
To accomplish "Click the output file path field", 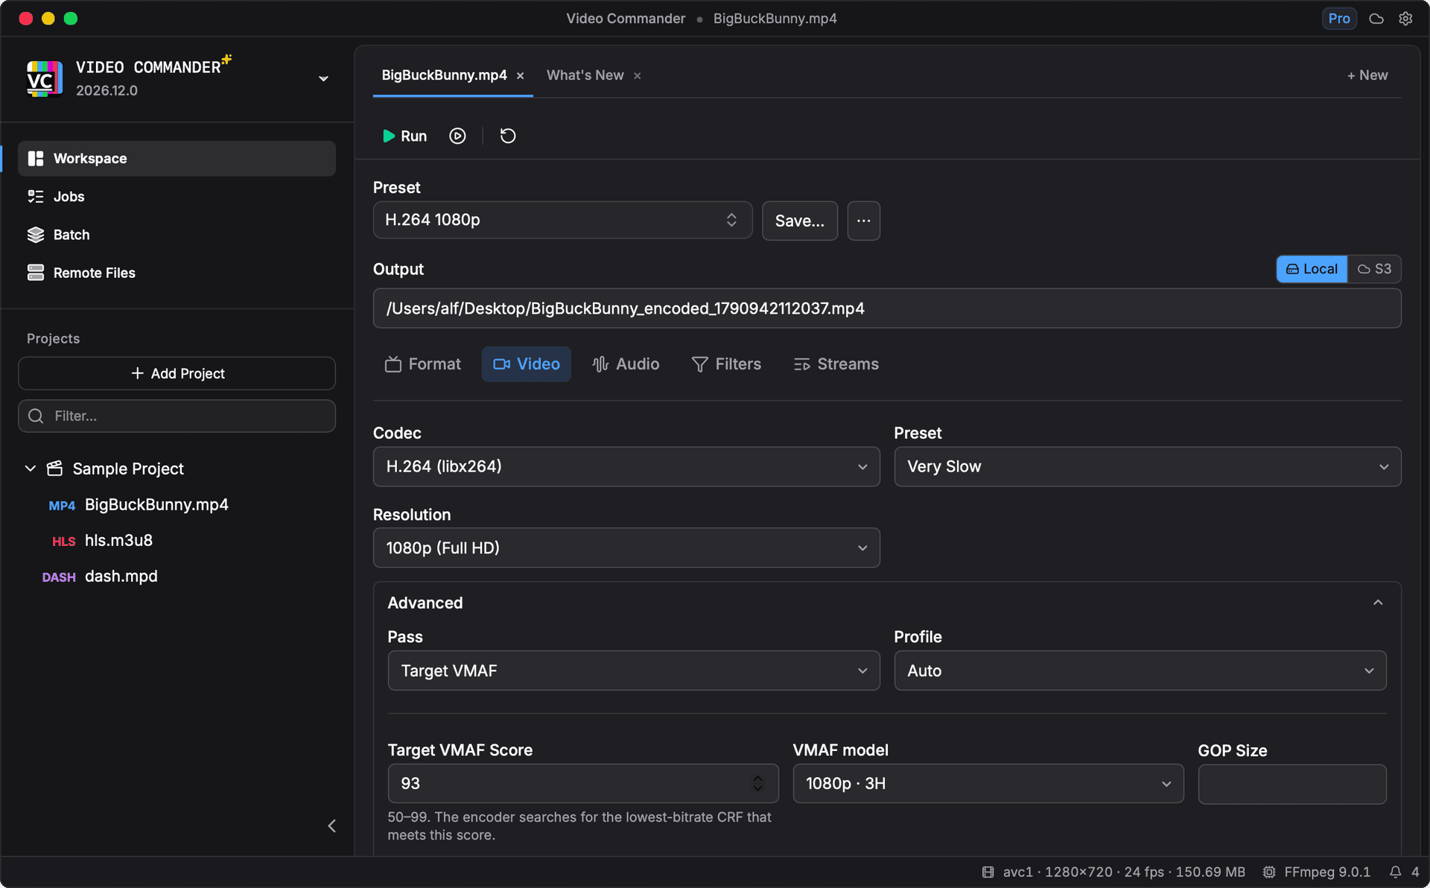I will pos(887,308).
